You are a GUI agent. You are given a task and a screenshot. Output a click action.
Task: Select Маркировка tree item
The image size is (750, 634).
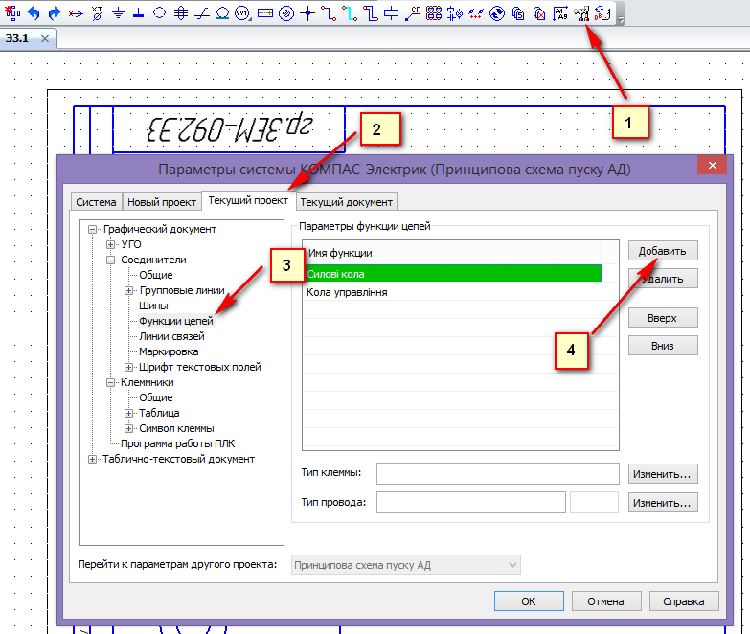point(169,351)
